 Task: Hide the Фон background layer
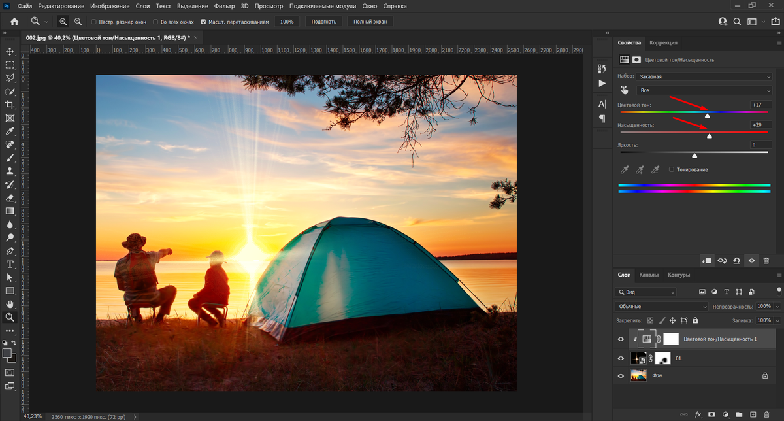(x=621, y=376)
